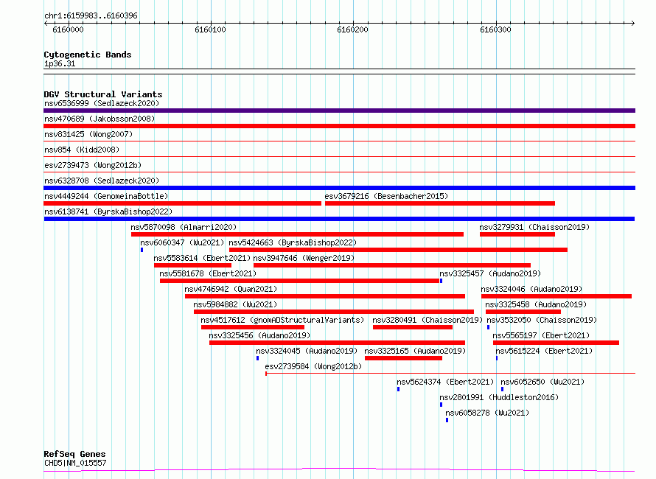Open nsv3279931 (Chaisson2019) variant

(534, 227)
